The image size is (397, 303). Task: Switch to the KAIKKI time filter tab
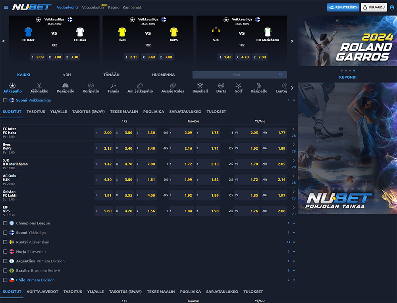point(23,75)
